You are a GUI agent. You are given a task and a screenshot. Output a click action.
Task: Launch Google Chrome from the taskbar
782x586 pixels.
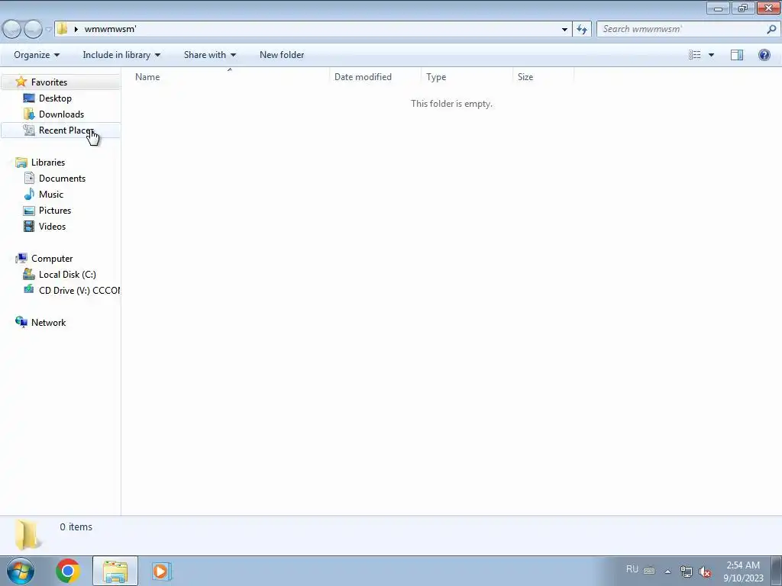point(68,571)
